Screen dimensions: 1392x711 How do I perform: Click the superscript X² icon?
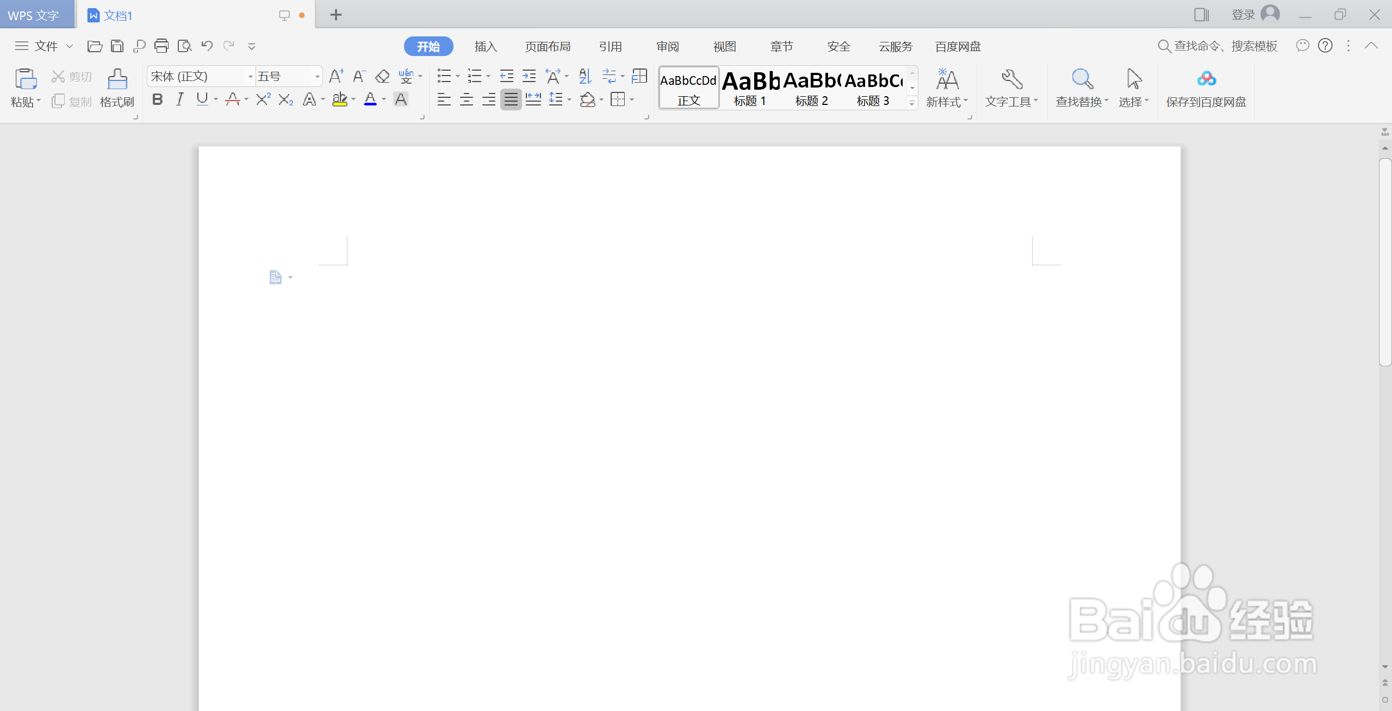pyautogui.click(x=263, y=99)
